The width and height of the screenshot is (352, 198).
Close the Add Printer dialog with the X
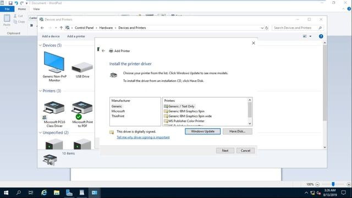[x=254, y=43]
